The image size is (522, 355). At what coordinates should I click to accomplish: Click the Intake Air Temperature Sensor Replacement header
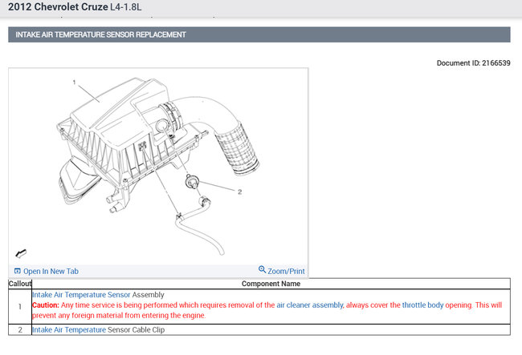pyautogui.click(x=259, y=34)
